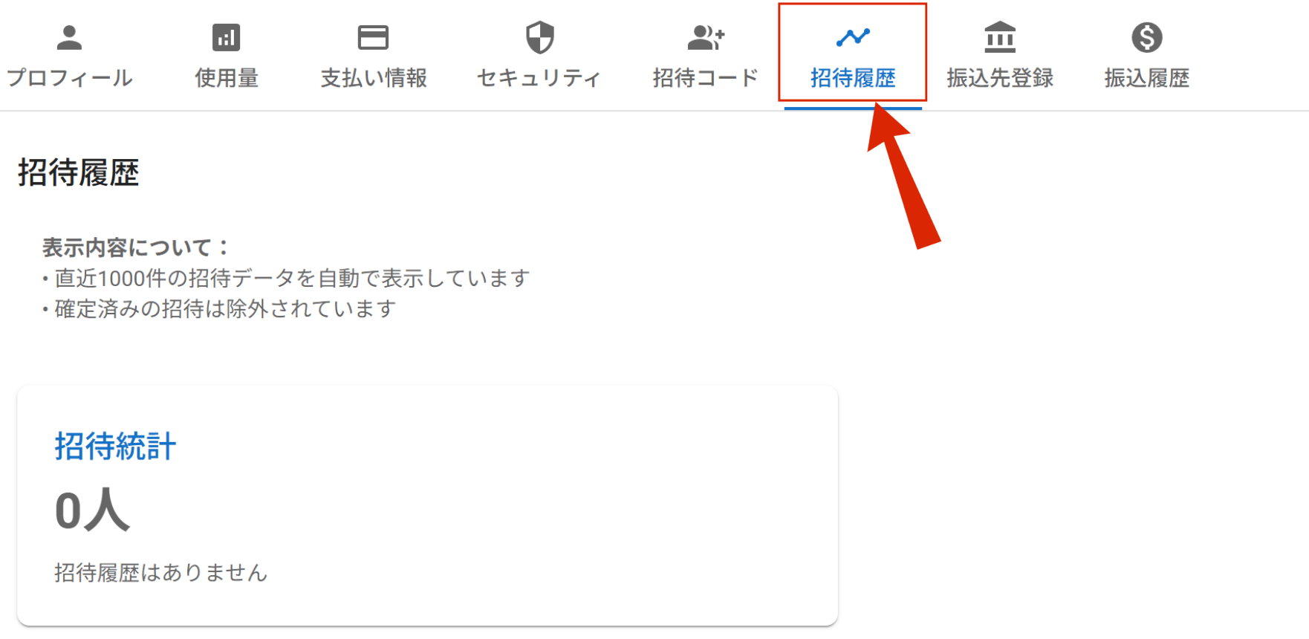This screenshot has width=1309, height=639.
Task: Click the shield icon for セキュリティ
Action: click(x=539, y=37)
